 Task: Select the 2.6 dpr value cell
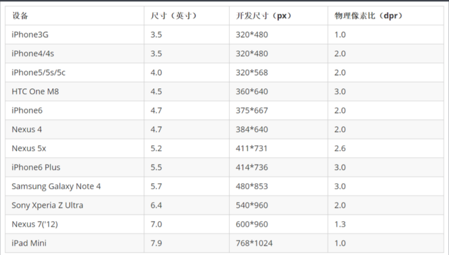click(386, 148)
